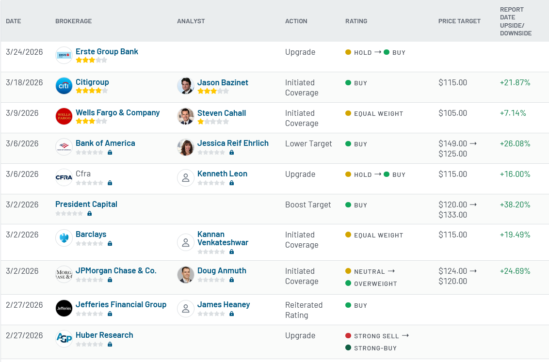The image size is (549, 362).
Task: Open JPMorgan Chase & Co. link
Action: point(116,270)
